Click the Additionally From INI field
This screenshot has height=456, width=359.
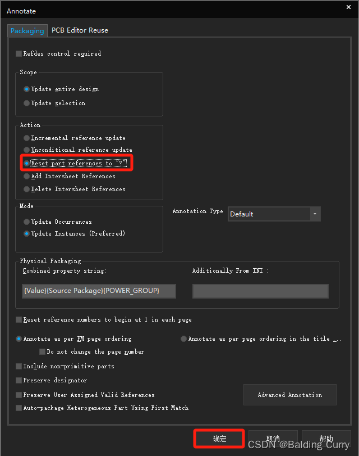coord(260,291)
